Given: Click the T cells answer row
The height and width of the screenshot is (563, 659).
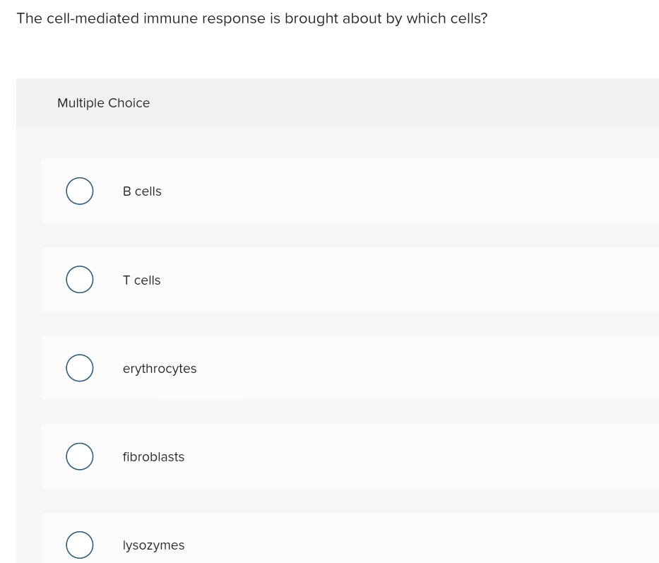Looking at the screenshot, I should (x=353, y=279).
